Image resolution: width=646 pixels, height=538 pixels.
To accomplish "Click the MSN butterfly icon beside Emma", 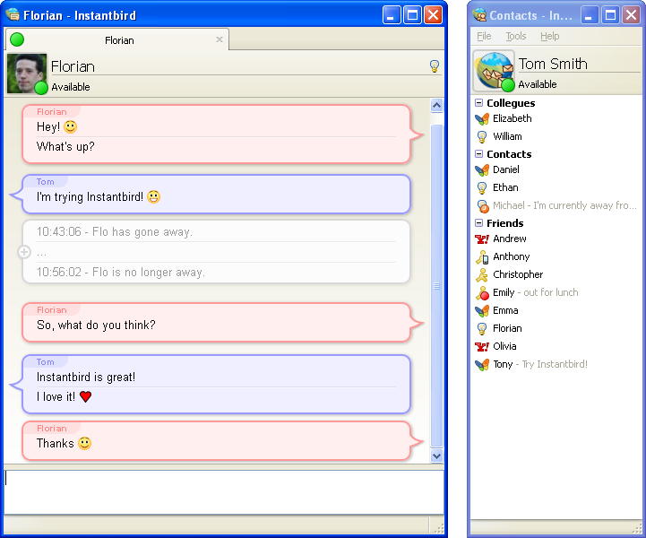I will pyautogui.click(x=482, y=311).
